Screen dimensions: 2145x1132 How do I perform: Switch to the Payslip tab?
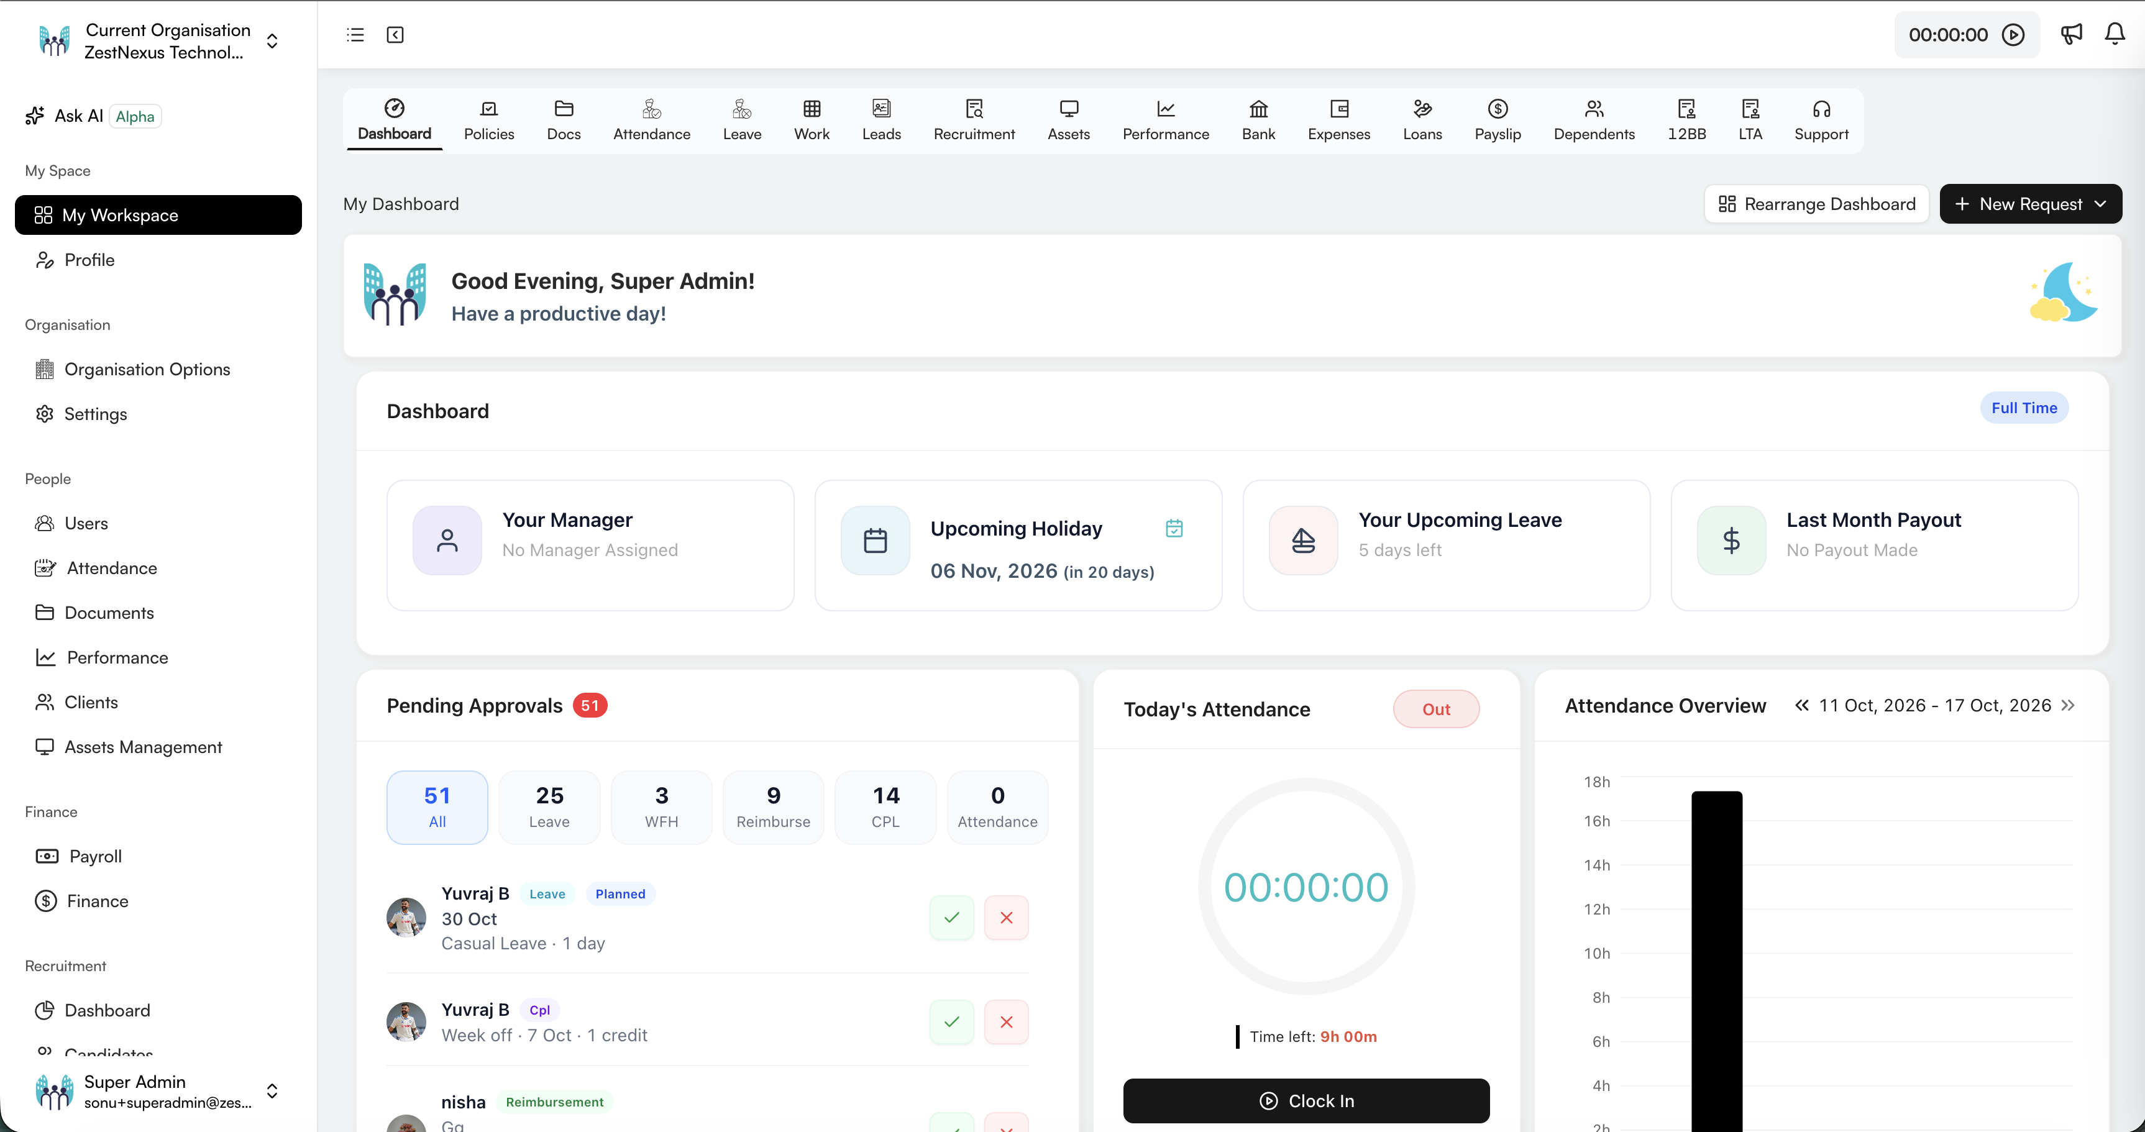click(1497, 121)
